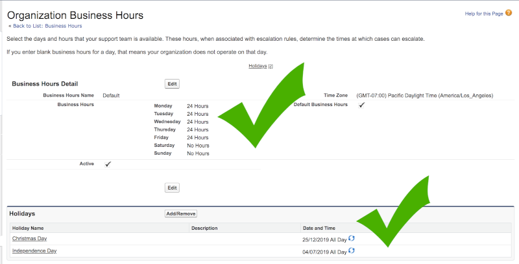
Task: Click the Add/Remove holidays button
Action: [x=181, y=214]
